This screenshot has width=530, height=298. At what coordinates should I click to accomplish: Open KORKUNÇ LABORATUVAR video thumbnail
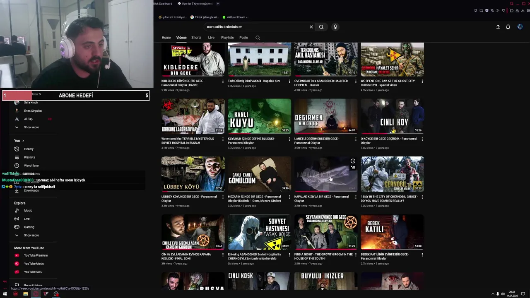193,116
